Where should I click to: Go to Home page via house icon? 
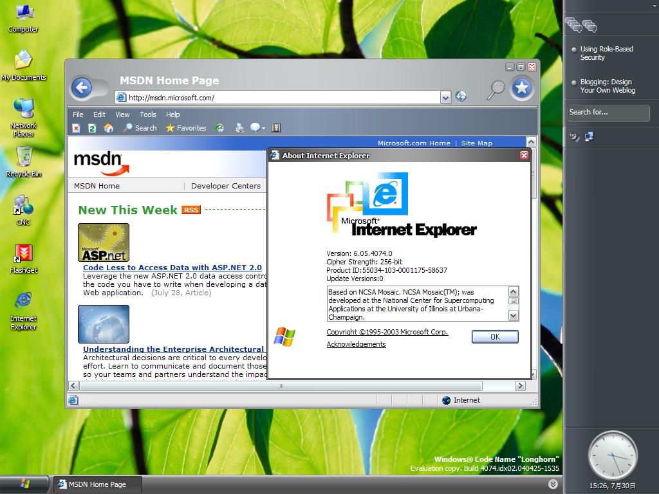tap(109, 128)
